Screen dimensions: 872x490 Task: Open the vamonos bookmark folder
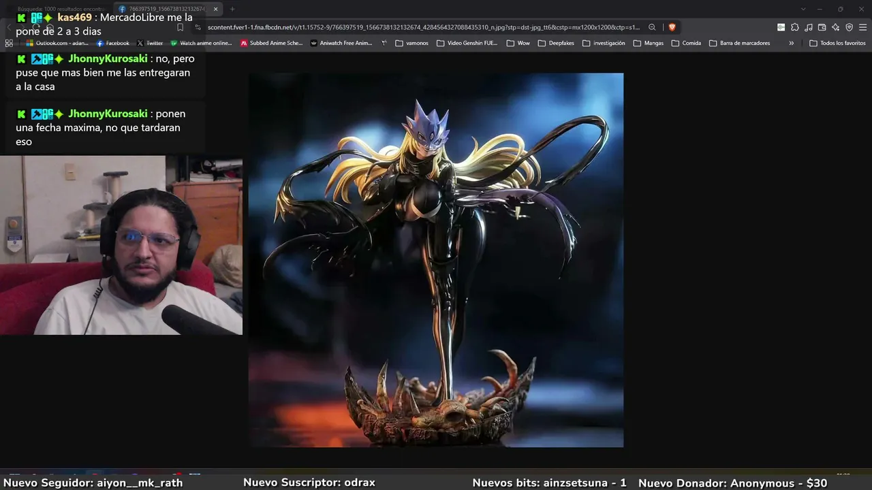pyautogui.click(x=411, y=43)
